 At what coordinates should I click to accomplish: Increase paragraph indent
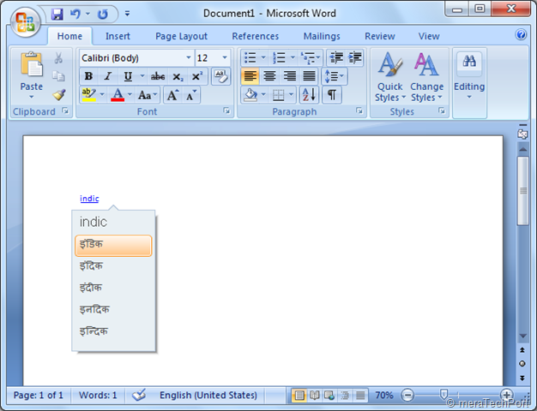click(x=355, y=57)
